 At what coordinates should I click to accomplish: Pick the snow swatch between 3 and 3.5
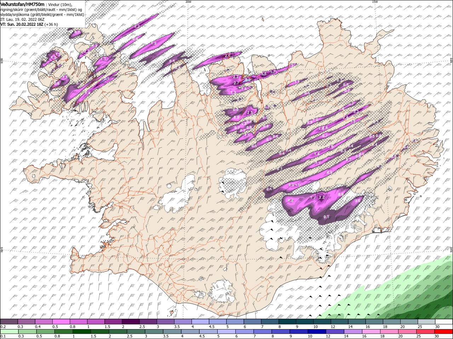165,322
